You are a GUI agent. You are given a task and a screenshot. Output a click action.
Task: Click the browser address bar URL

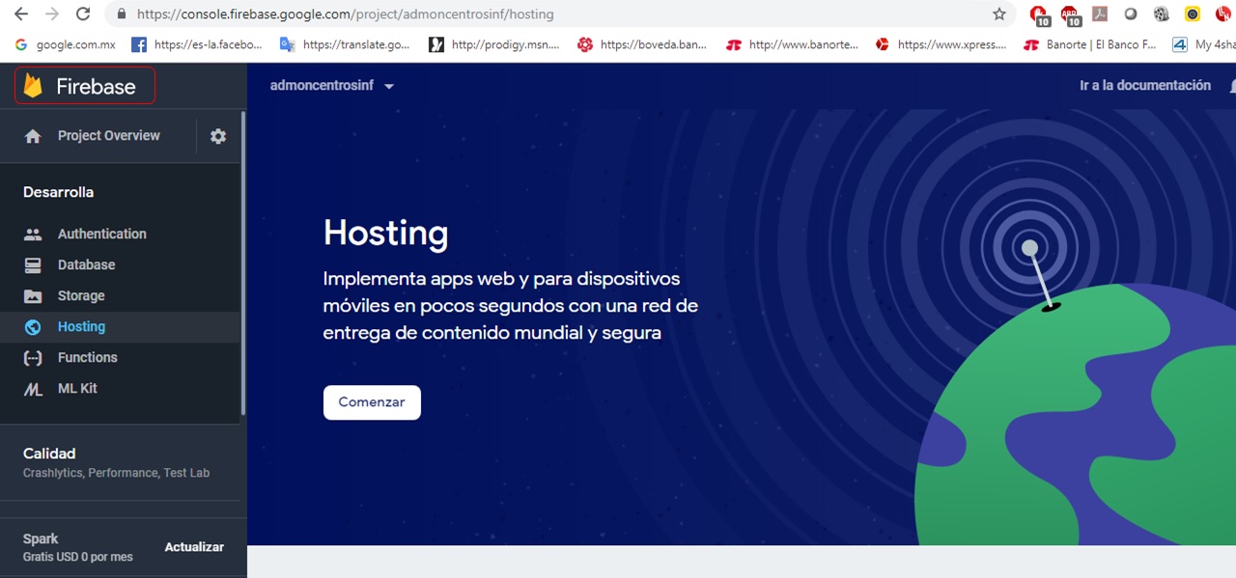tap(483, 14)
